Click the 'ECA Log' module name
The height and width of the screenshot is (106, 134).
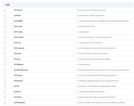tap(17, 59)
